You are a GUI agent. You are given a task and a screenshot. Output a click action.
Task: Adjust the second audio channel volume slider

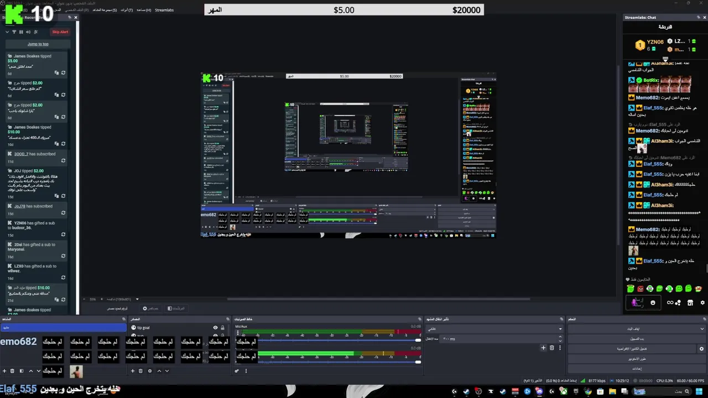(418, 362)
